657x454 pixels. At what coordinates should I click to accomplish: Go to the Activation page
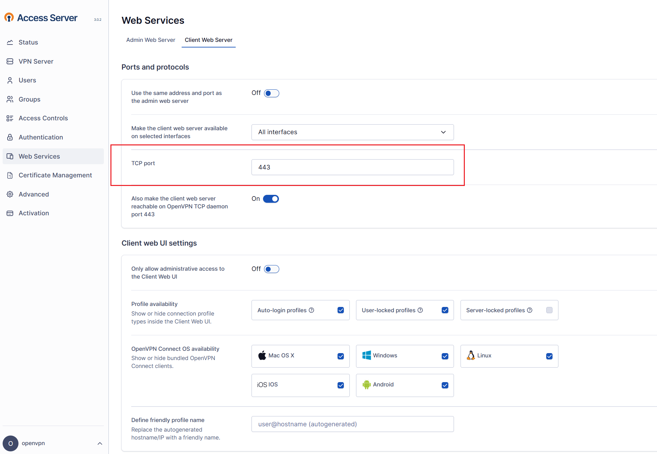(34, 213)
